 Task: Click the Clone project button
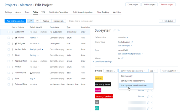point(133,5)
